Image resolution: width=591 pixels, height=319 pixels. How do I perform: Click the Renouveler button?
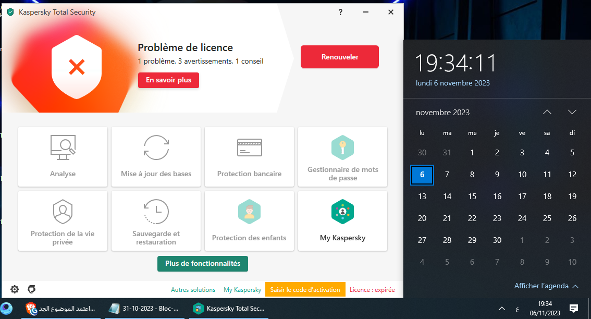(340, 57)
